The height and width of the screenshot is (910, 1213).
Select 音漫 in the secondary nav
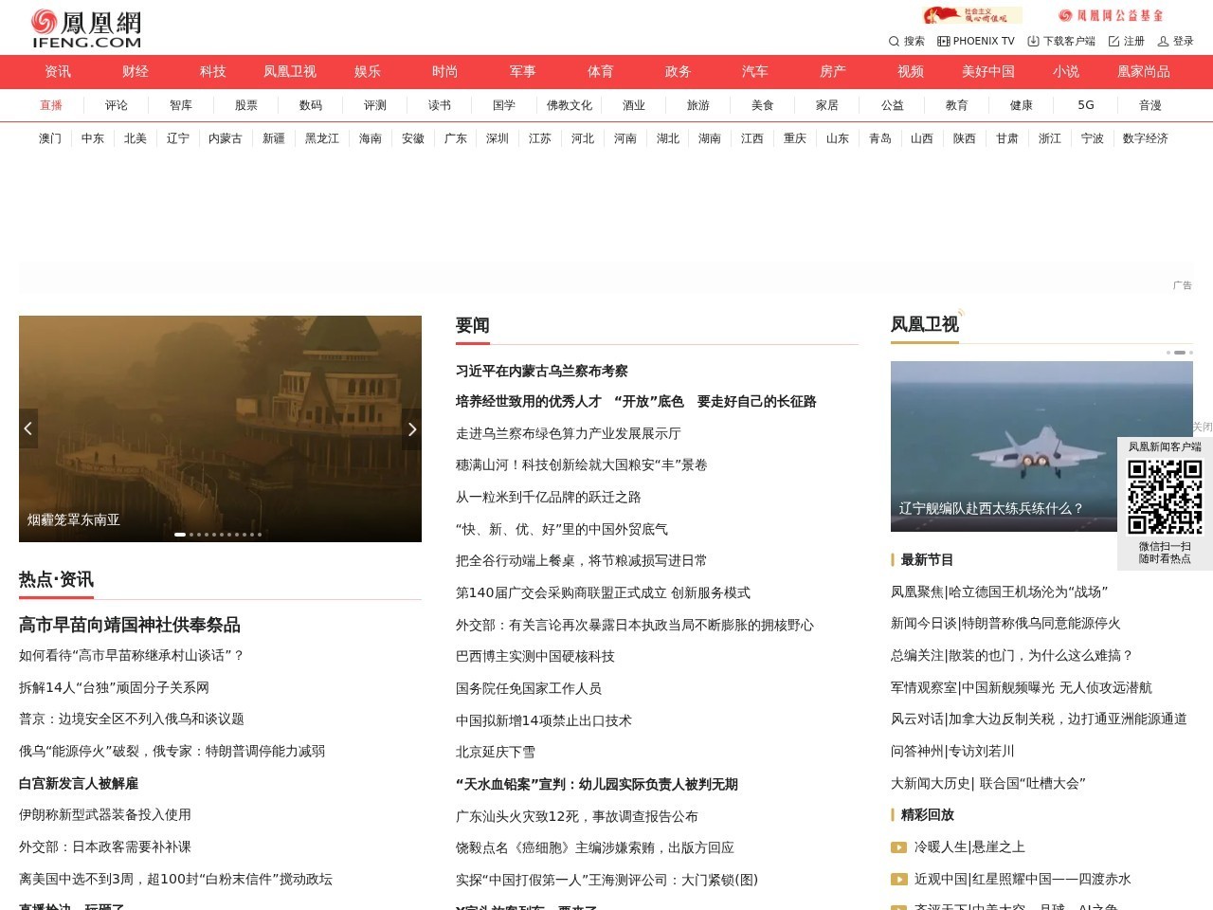coord(1150,105)
